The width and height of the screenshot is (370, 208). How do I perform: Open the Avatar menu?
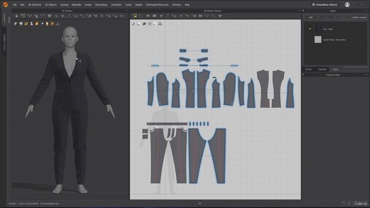88,5
